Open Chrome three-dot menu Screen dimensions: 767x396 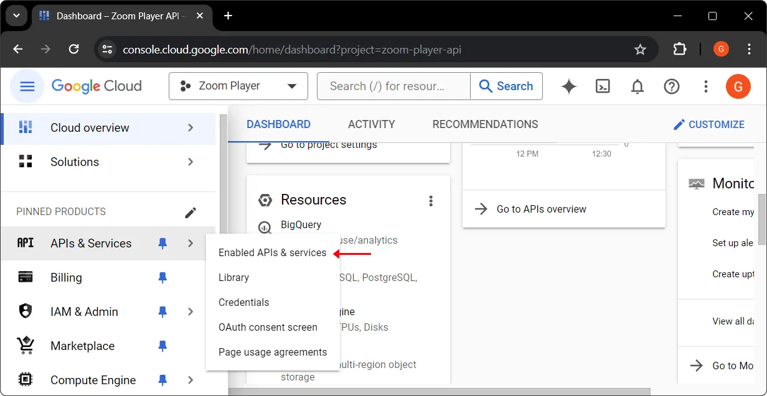point(749,49)
